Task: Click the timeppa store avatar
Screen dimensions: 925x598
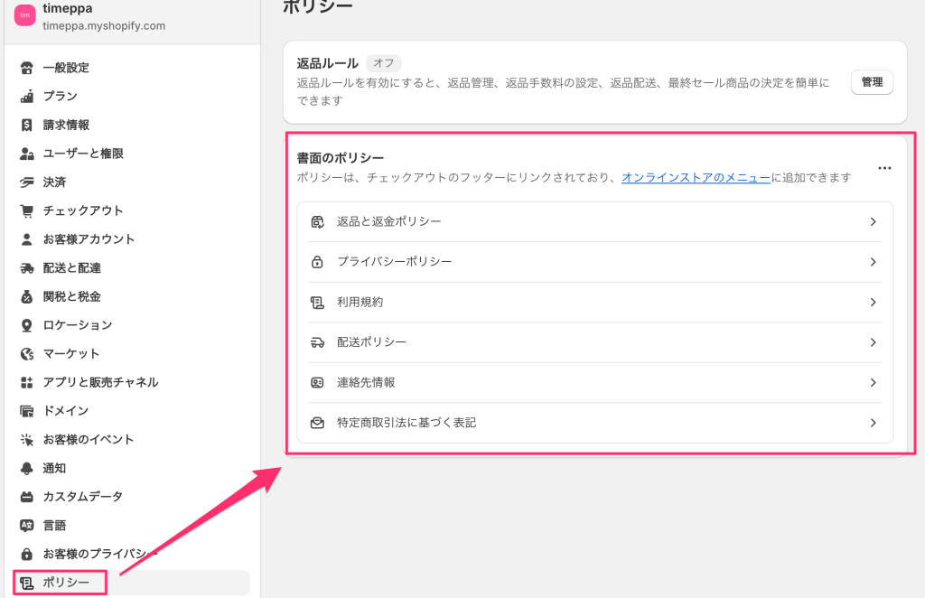Action: [23, 16]
